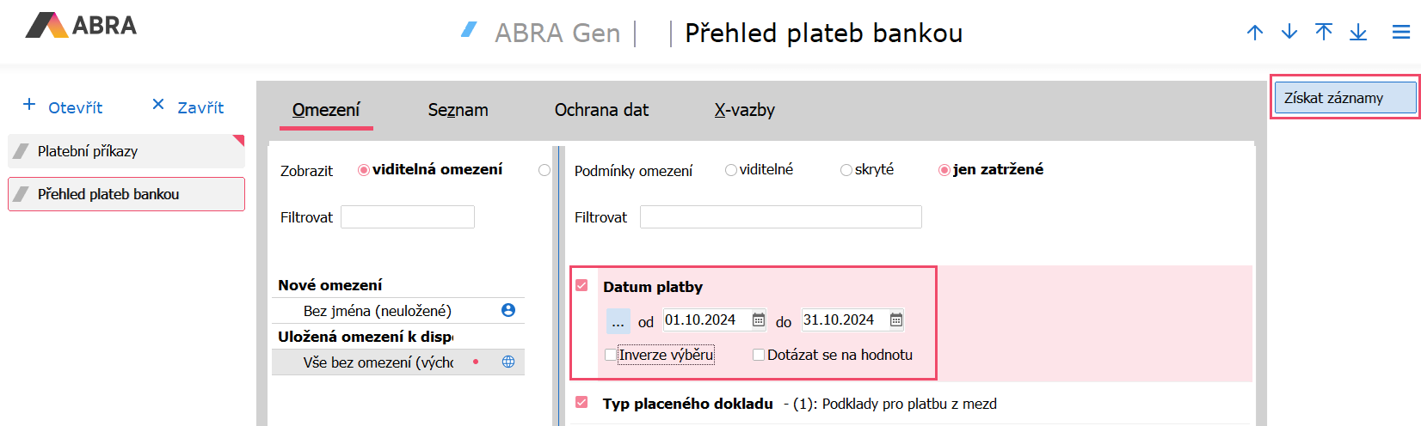This screenshot has width=1421, height=426.
Task: Select the skryté radio option
Action: pos(846,170)
